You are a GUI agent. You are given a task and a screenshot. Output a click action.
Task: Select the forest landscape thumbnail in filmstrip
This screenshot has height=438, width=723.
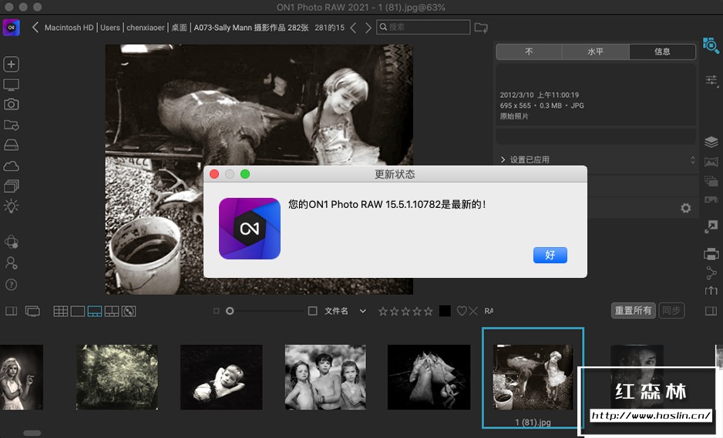pos(116,377)
